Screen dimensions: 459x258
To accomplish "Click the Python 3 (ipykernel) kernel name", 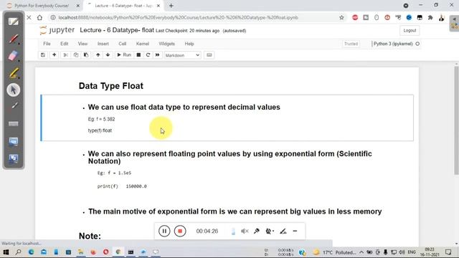I will click(x=393, y=44).
